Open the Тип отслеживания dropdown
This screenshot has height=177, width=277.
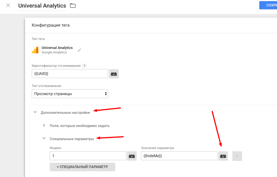[x=70, y=94]
